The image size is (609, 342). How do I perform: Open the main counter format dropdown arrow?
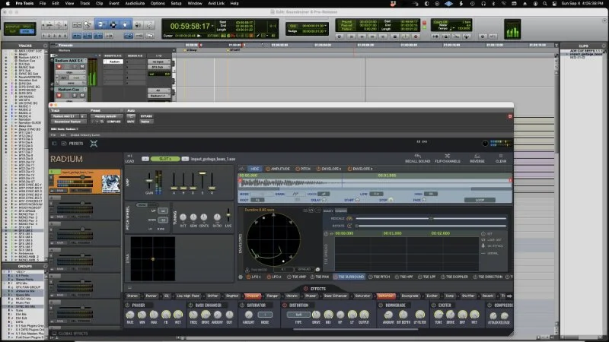(212, 27)
